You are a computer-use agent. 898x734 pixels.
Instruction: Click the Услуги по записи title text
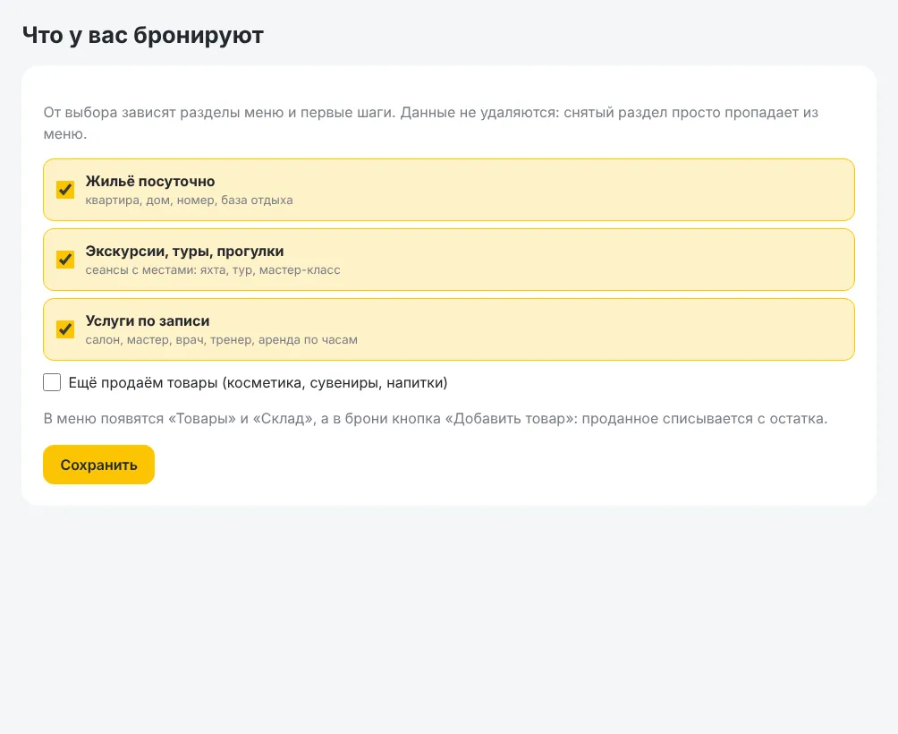pyautogui.click(x=148, y=321)
